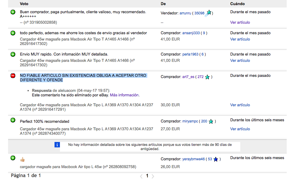This screenshot has height=184, width=293.
Task: Go to next page with right chevron
Action: point(153,176)
